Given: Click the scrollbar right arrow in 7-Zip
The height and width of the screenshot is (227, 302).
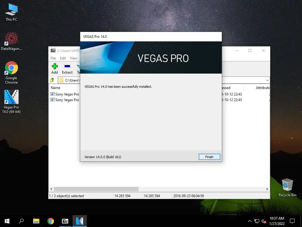Looking at the screenshot, I should pyautogui.click(x=267, y=189).
